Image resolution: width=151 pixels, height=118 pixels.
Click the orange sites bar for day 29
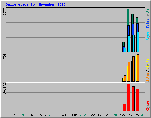pos(134,69)
